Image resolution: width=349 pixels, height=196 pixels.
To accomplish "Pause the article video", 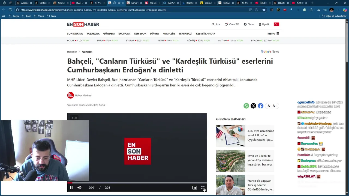I will [71, 188].
